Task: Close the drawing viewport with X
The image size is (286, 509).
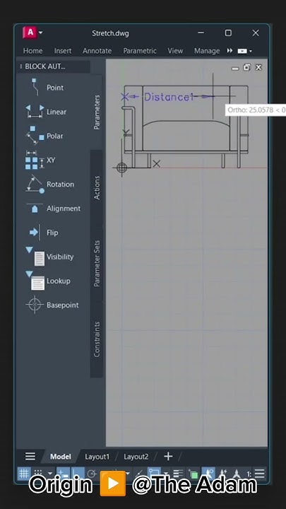Action: pyautogui.click(x=258, y=67)
